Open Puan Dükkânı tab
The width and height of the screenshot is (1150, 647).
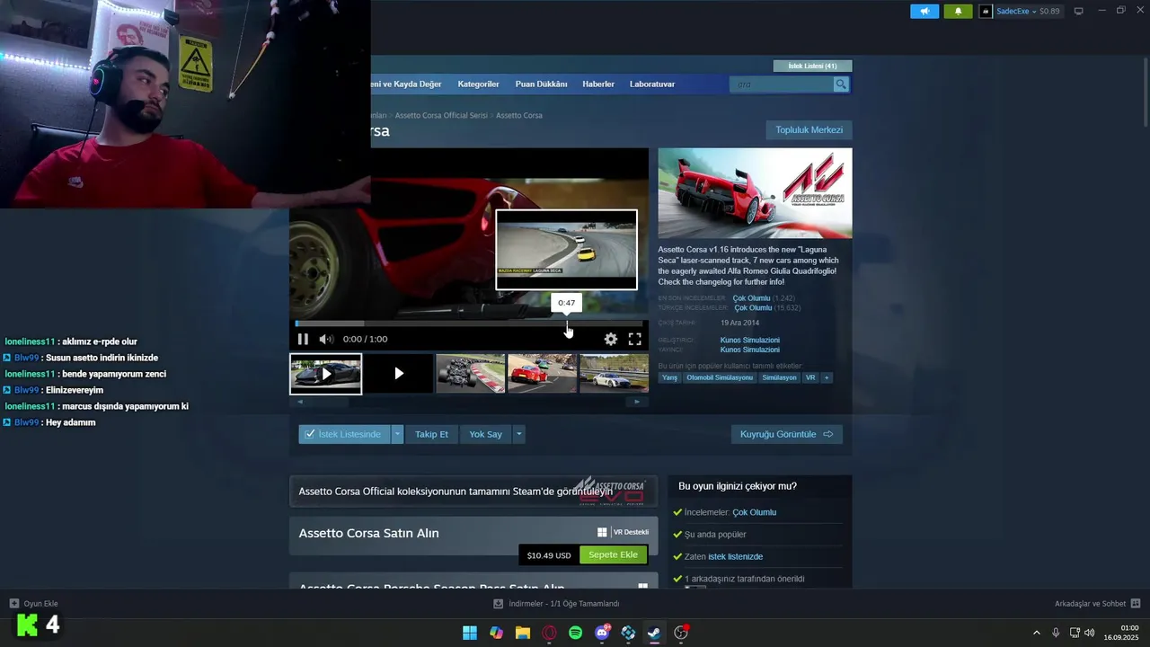coord(541,84)
